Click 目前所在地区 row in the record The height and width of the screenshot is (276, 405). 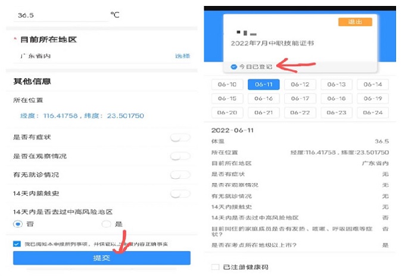click(x=300, y=163)
